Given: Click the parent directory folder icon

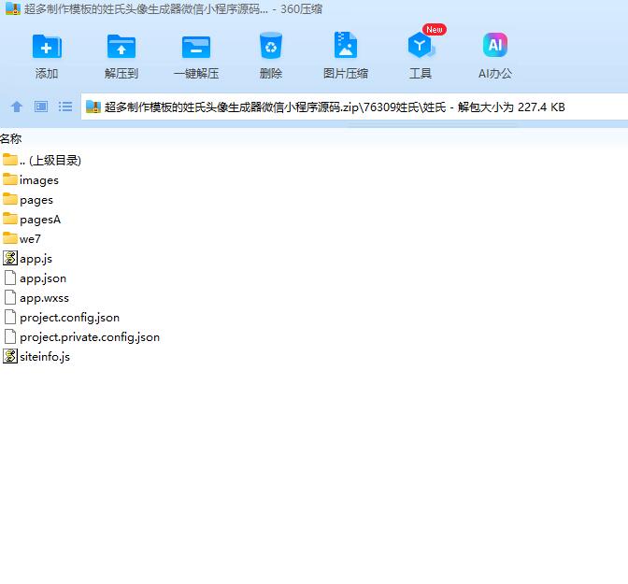Looking at the screenshot, I should (10, 160).
